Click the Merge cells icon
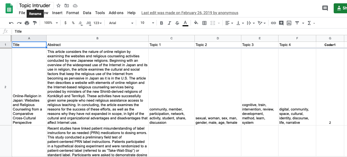This screenshot has height=157, width=347. coord(213,23)
